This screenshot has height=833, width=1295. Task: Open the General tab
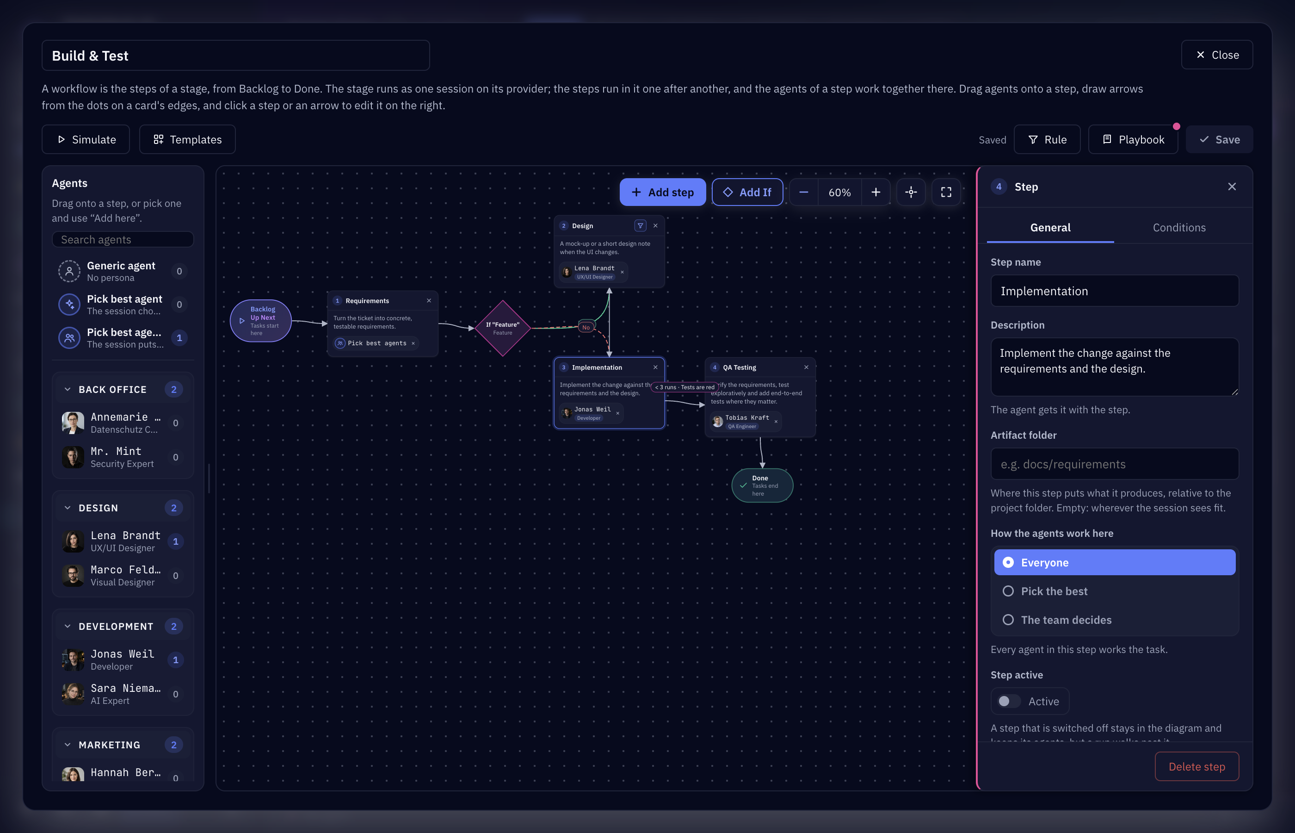[x=1050, y=228]
